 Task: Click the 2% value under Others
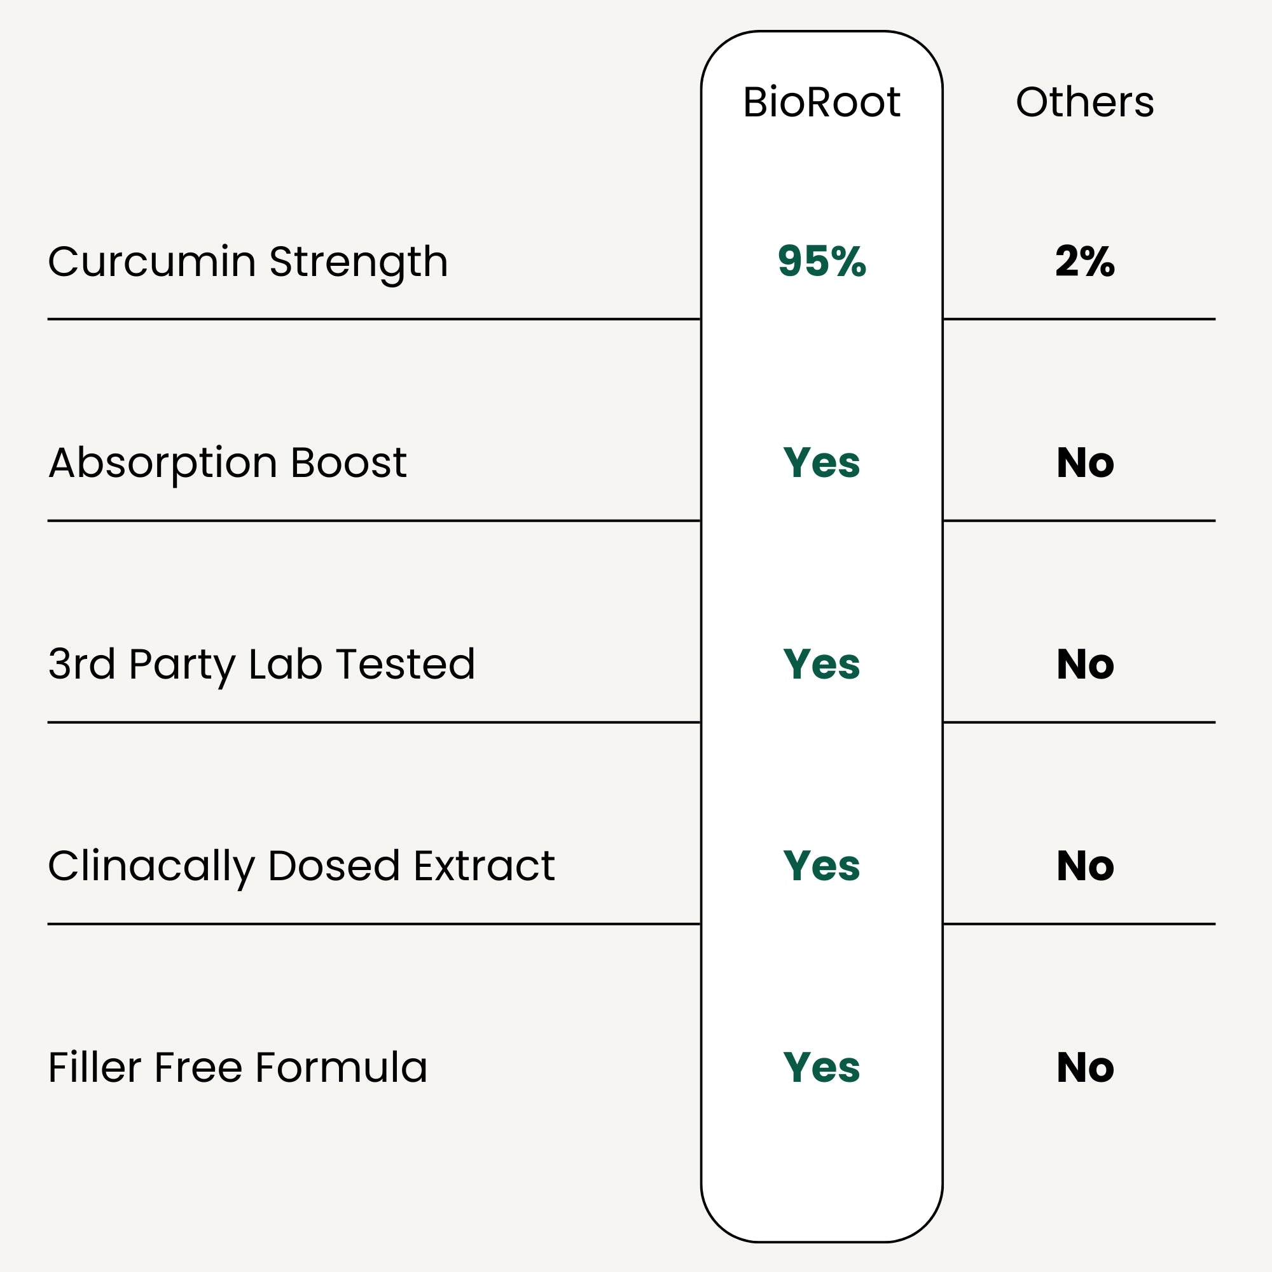pos(1084,261)
